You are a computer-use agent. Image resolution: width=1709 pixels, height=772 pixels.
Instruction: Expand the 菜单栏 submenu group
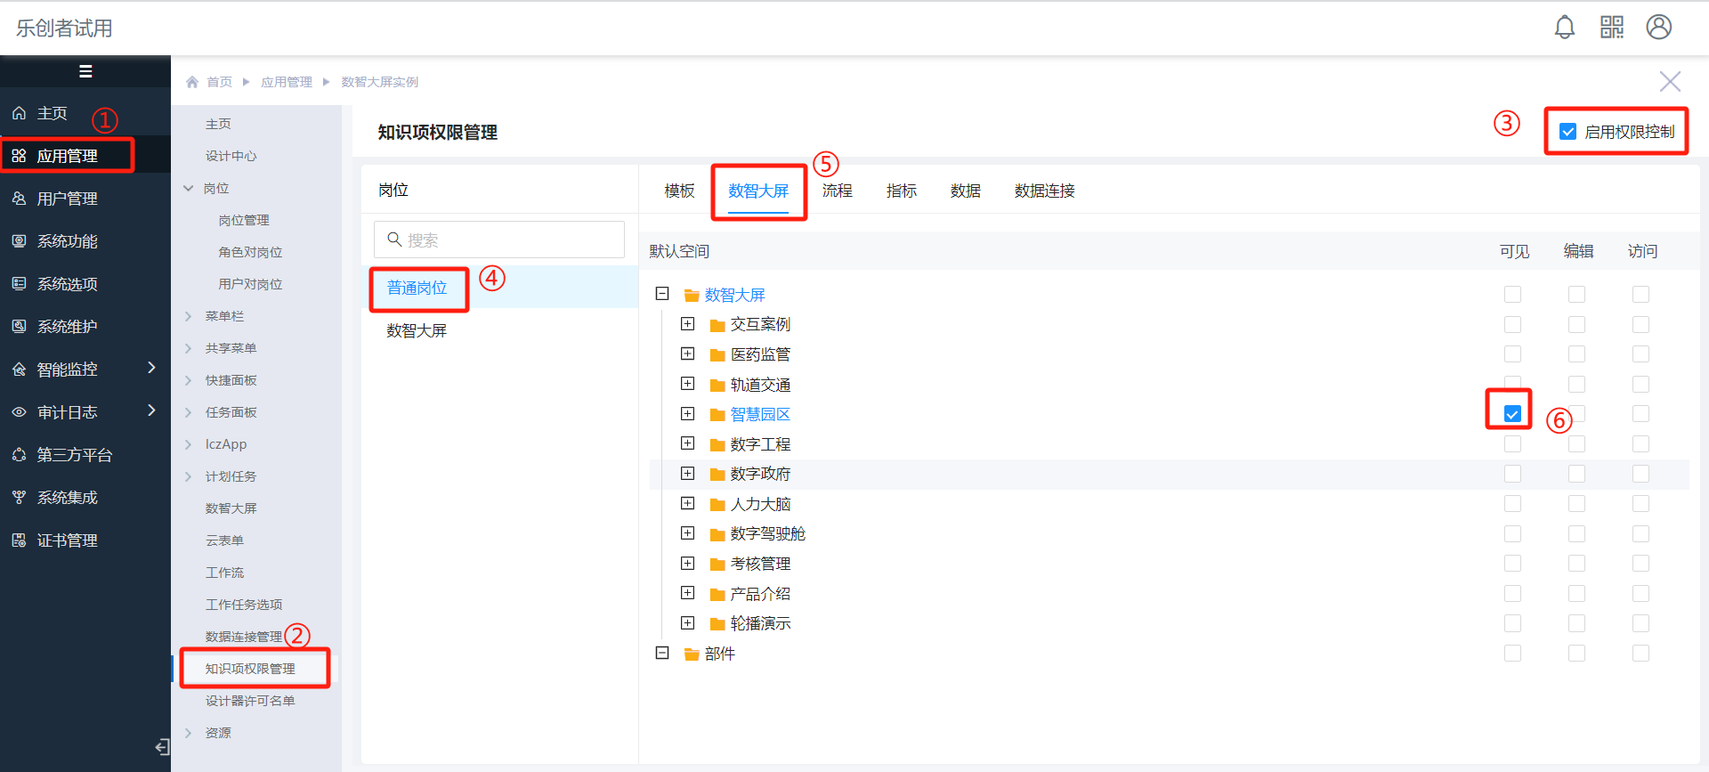click(189, 316)
